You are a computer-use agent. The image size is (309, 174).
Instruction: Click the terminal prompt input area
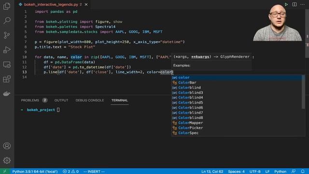click(58, 110)
